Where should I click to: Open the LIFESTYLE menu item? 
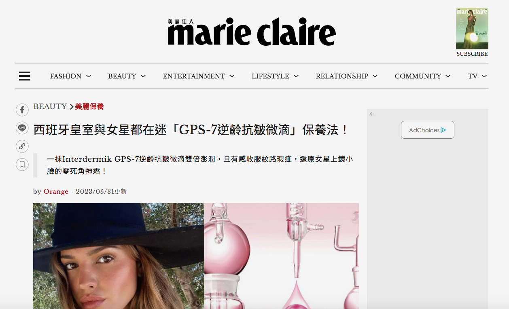coord(270,76)
